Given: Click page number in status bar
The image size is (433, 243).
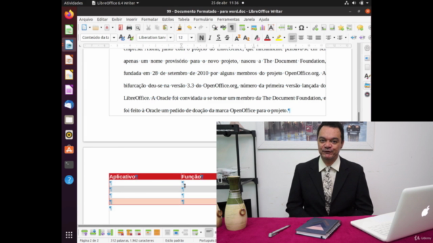Looking at the screenshot, I should point(89,240).
